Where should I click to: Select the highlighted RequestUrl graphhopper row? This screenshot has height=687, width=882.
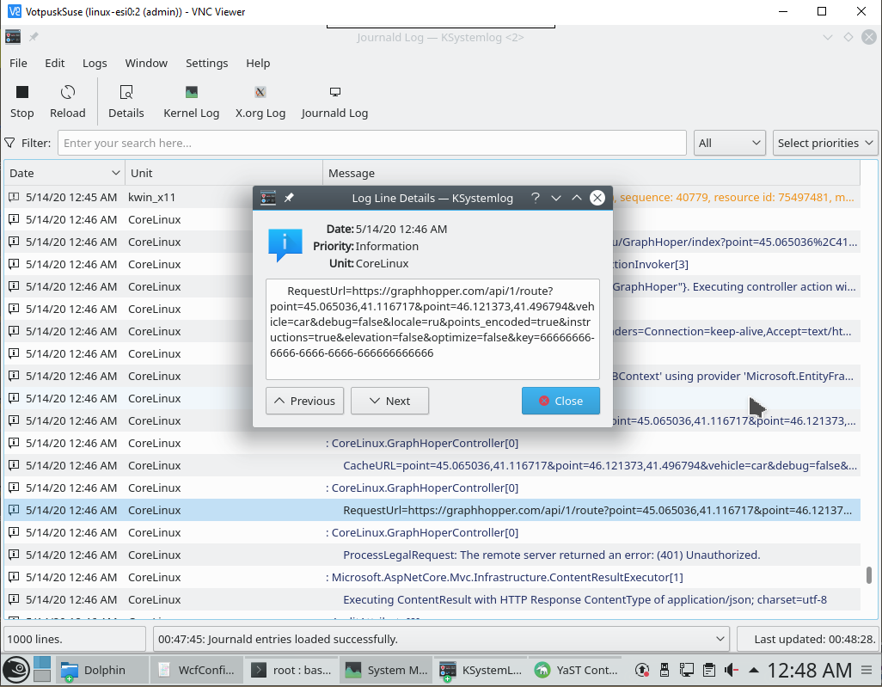[432, 510]
